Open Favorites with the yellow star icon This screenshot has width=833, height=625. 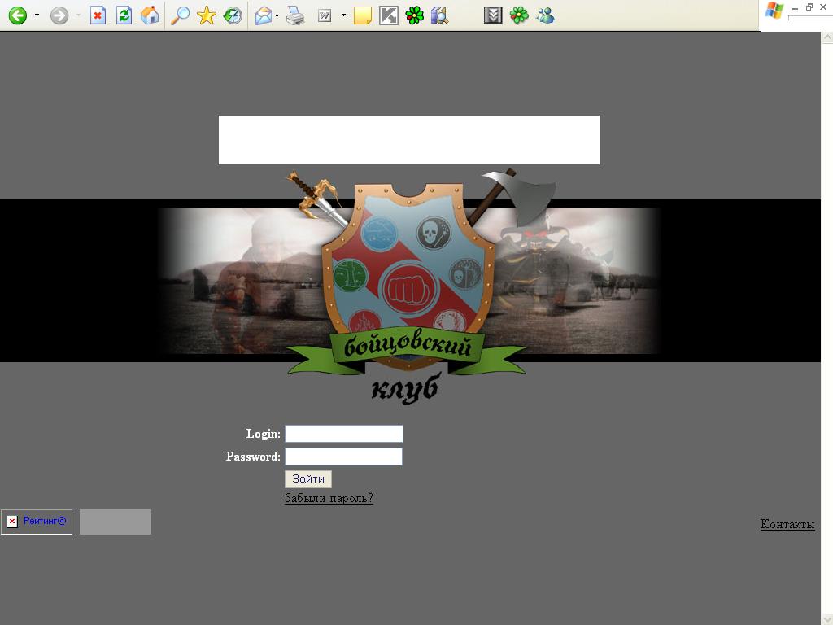coord(206,15)
